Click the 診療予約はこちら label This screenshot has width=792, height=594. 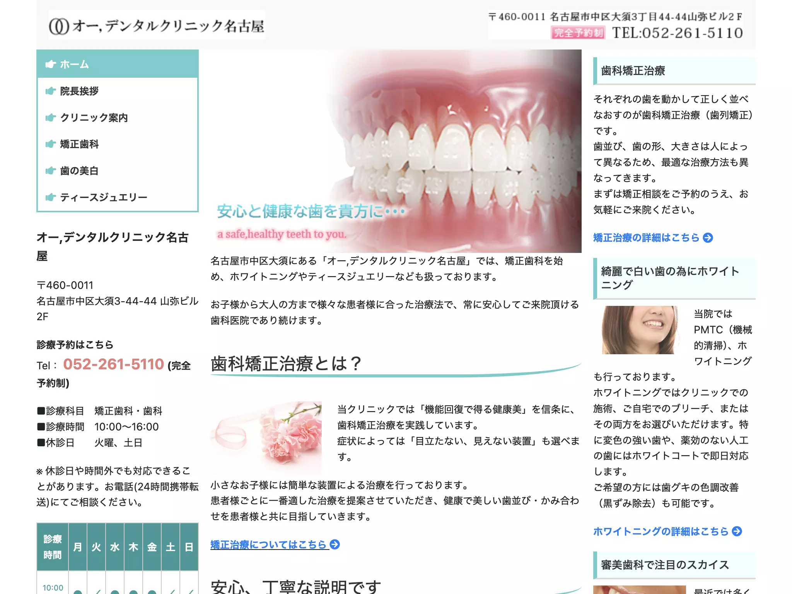(x=75, y=345)
